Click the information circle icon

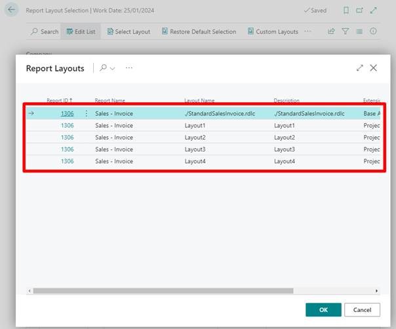pos(374,31)
